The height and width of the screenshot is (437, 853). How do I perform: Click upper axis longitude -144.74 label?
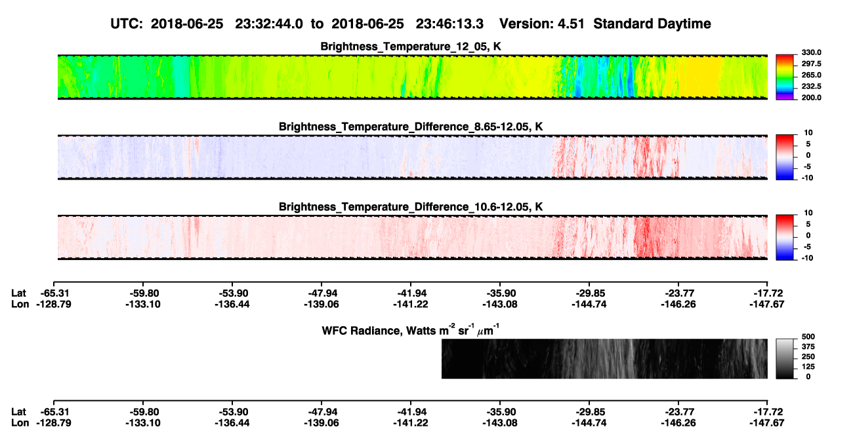(589, 304)
